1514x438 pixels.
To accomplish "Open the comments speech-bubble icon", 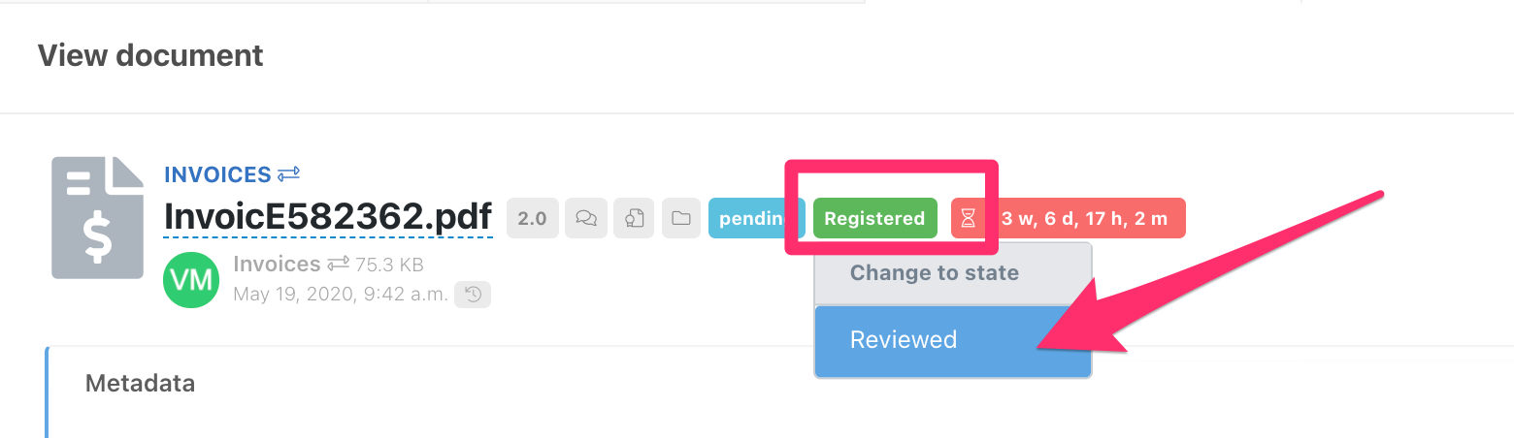I will tap(586, 218).
